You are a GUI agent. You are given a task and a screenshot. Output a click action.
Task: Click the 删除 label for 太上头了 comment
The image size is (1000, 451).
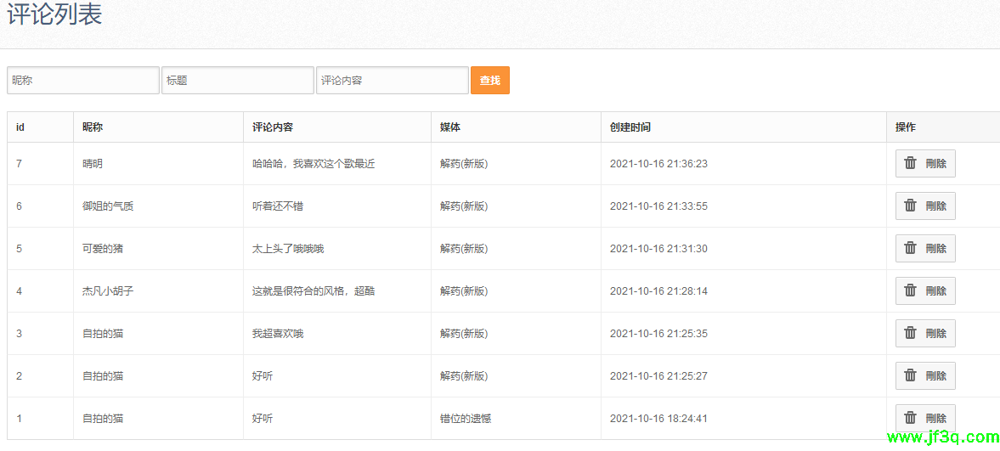[935, 249]
